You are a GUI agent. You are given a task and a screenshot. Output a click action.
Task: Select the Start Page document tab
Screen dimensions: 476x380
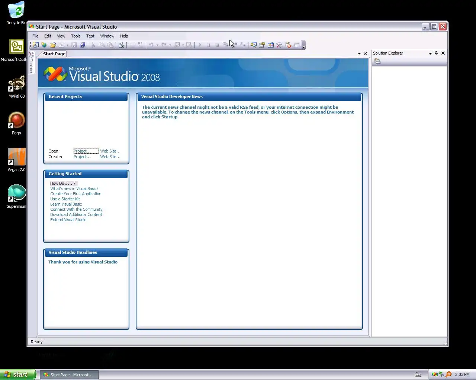click(x=54, y=54)
